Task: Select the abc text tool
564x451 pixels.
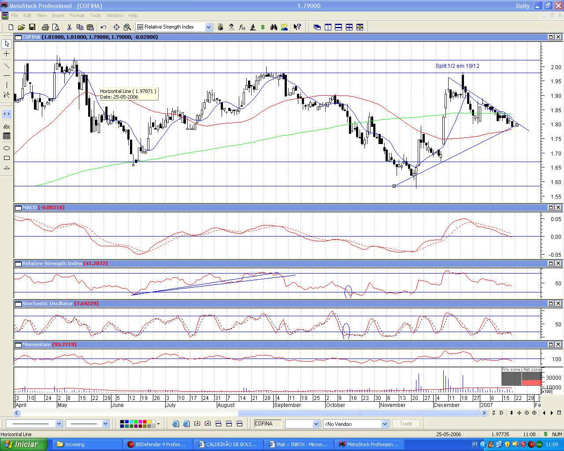Action: 7,127
